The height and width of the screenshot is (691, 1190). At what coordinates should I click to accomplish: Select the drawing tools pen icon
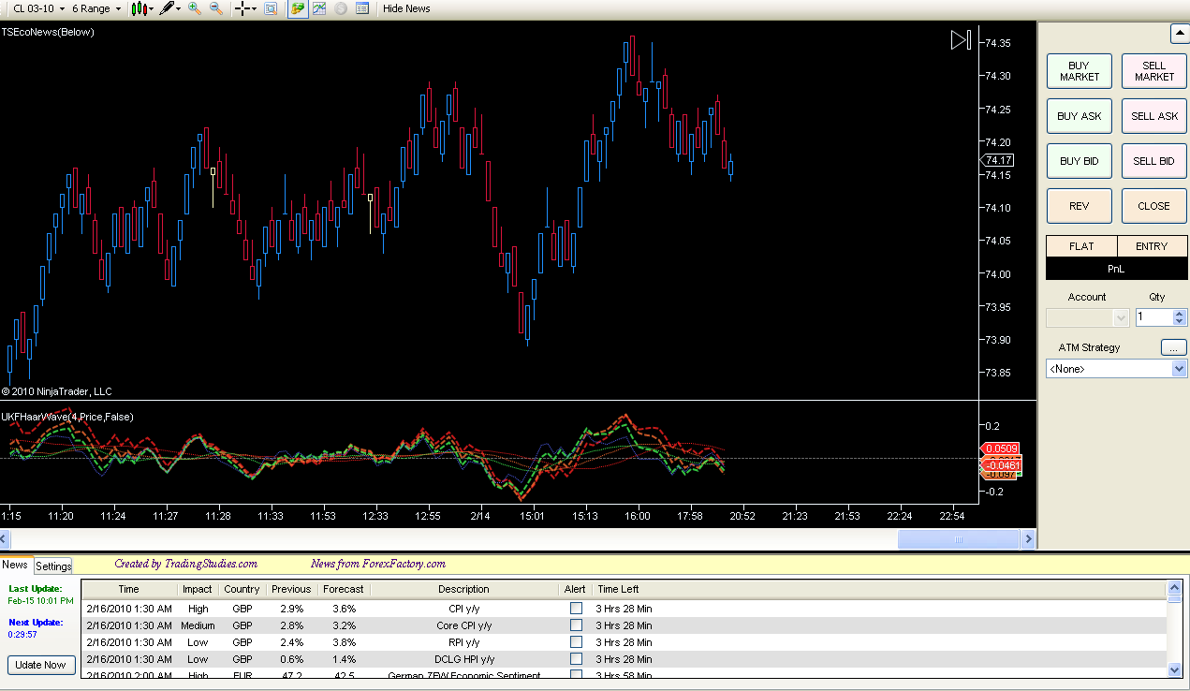166,8
